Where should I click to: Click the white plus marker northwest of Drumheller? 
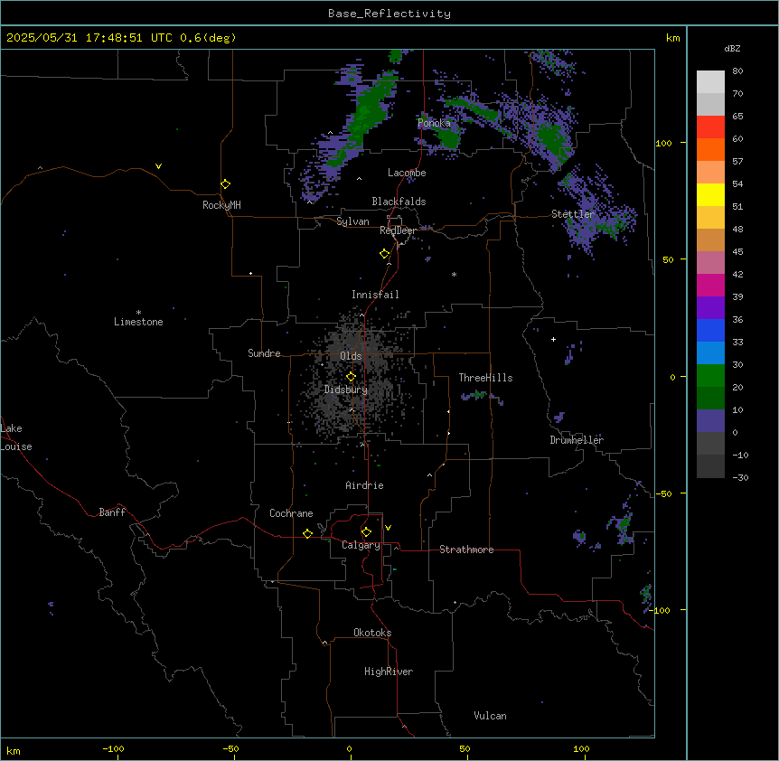[x=553, y=339]
